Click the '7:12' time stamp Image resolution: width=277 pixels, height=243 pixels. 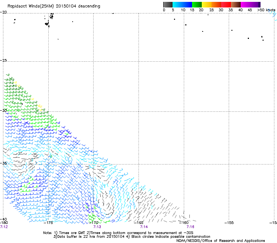(x=4, y=227)
